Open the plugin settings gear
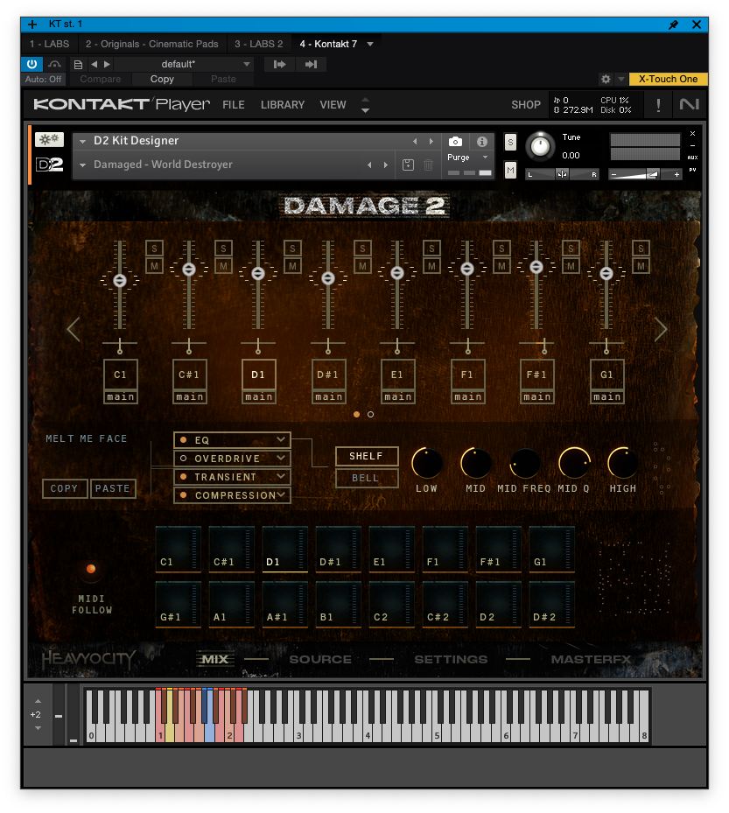 pyautogui.click(x=606, y=79)
